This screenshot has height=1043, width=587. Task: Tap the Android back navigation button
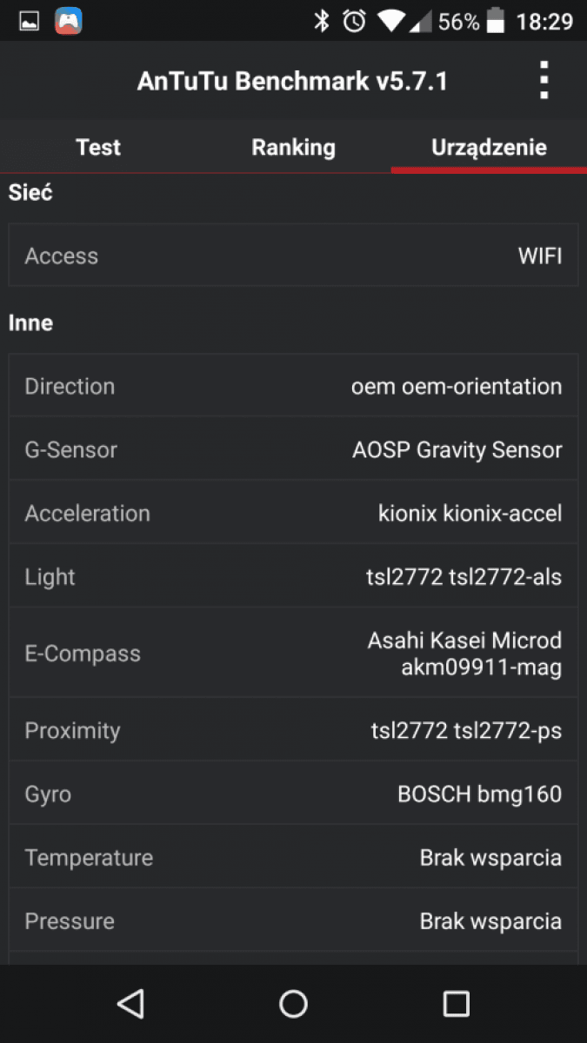[x=130, y=1004]
